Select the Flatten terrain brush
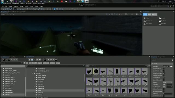 [147, 18]
